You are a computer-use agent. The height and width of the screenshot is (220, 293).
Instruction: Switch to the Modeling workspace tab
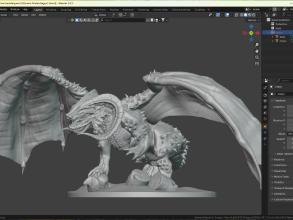[x=51, y=10]
